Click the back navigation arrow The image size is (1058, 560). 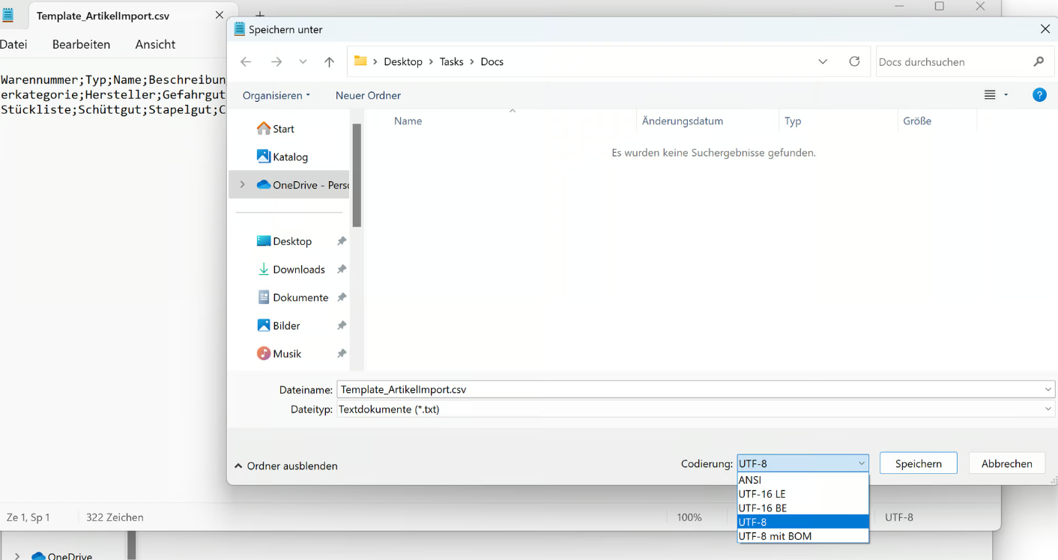click(x=246, y=62)
